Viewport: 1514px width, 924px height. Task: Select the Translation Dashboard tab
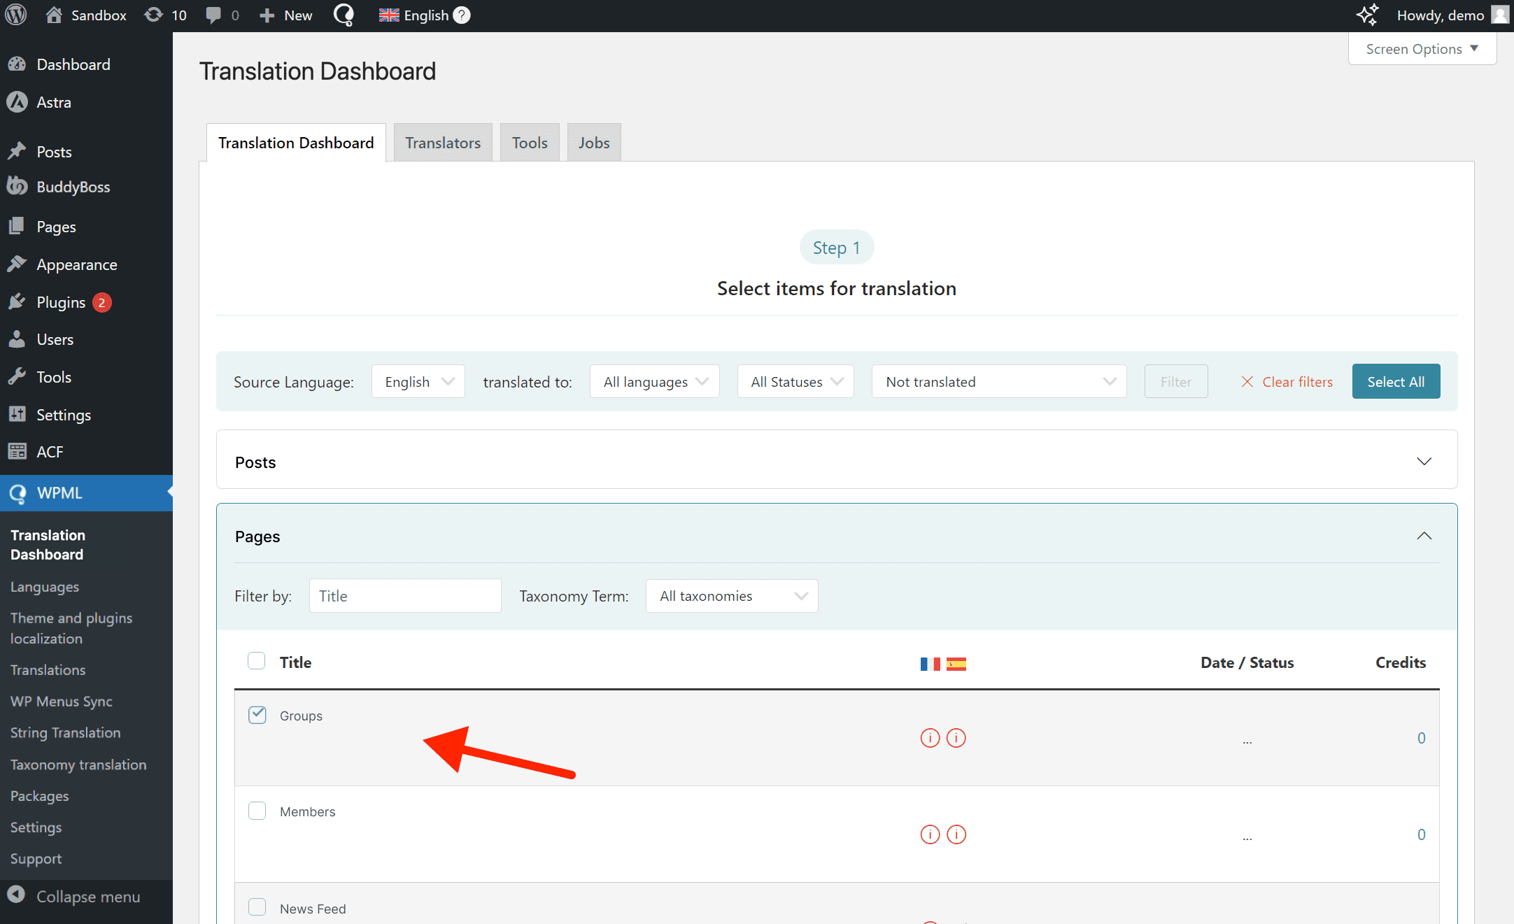point(296,143)
